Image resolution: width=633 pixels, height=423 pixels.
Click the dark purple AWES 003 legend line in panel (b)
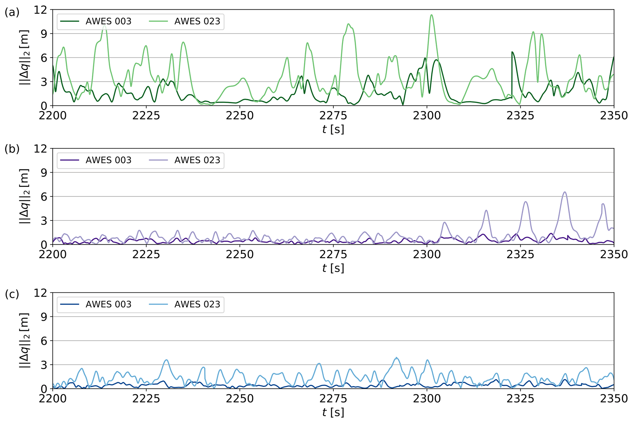coord(70,160)
